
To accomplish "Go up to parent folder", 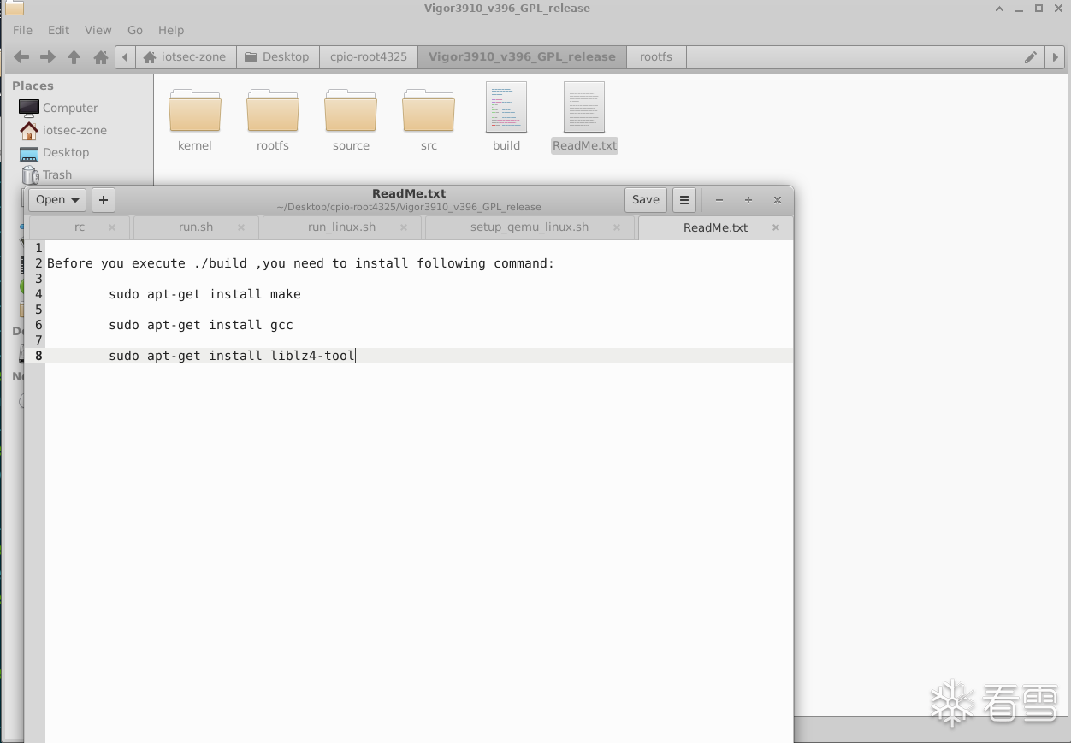I will 74,57.
